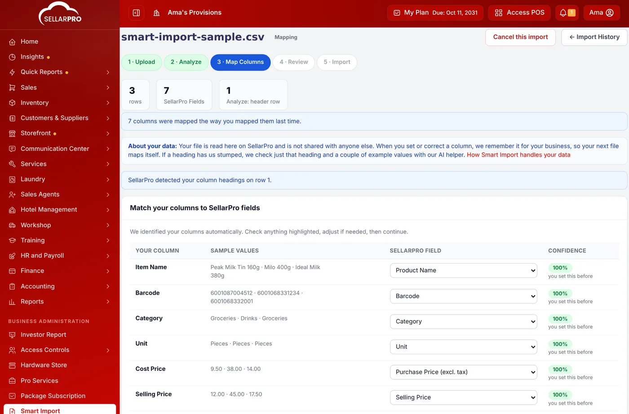
Task: Open the notifications bell
Action: (x=567, y=13)
